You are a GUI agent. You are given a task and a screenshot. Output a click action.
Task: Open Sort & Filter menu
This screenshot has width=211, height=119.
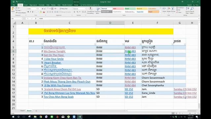pos(187,11)
